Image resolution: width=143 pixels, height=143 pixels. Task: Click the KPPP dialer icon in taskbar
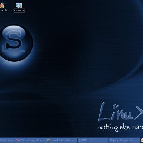[80, 140]
